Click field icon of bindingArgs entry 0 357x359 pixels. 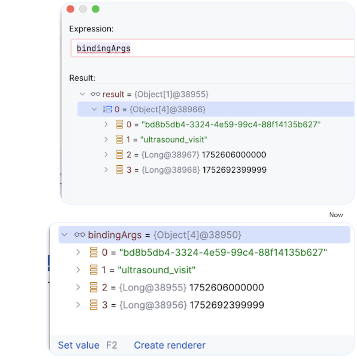tap(93, 252)
